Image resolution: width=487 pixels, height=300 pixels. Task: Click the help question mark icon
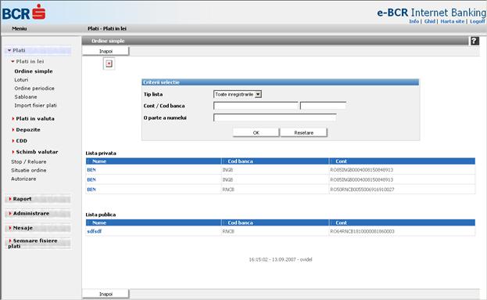coord(474,41)
